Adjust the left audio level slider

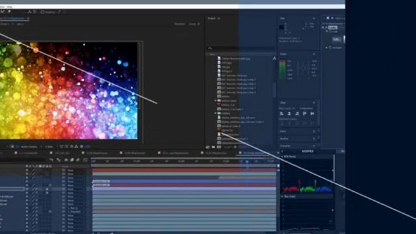coord(298,68)
